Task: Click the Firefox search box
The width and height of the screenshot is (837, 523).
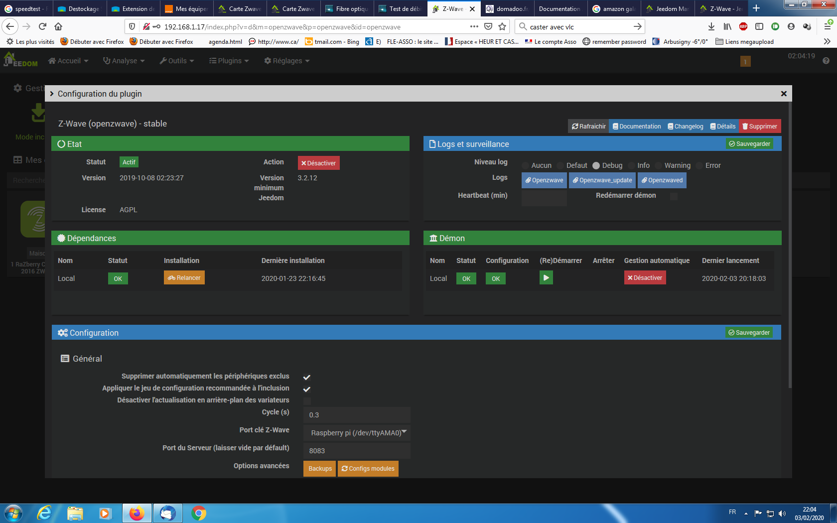Action: click(x=580, y=27)
